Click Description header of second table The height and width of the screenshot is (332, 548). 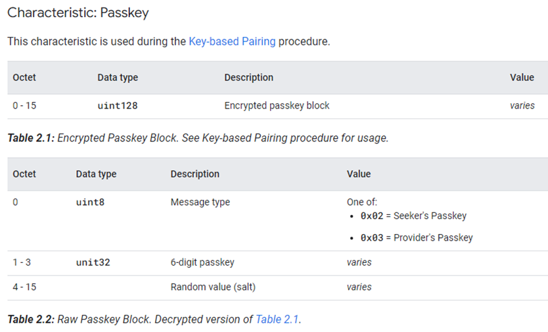[194, 174]
